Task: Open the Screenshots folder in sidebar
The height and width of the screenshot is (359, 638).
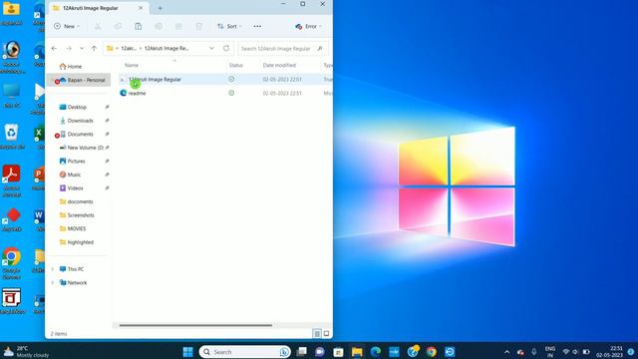Action: pos(81,215)
